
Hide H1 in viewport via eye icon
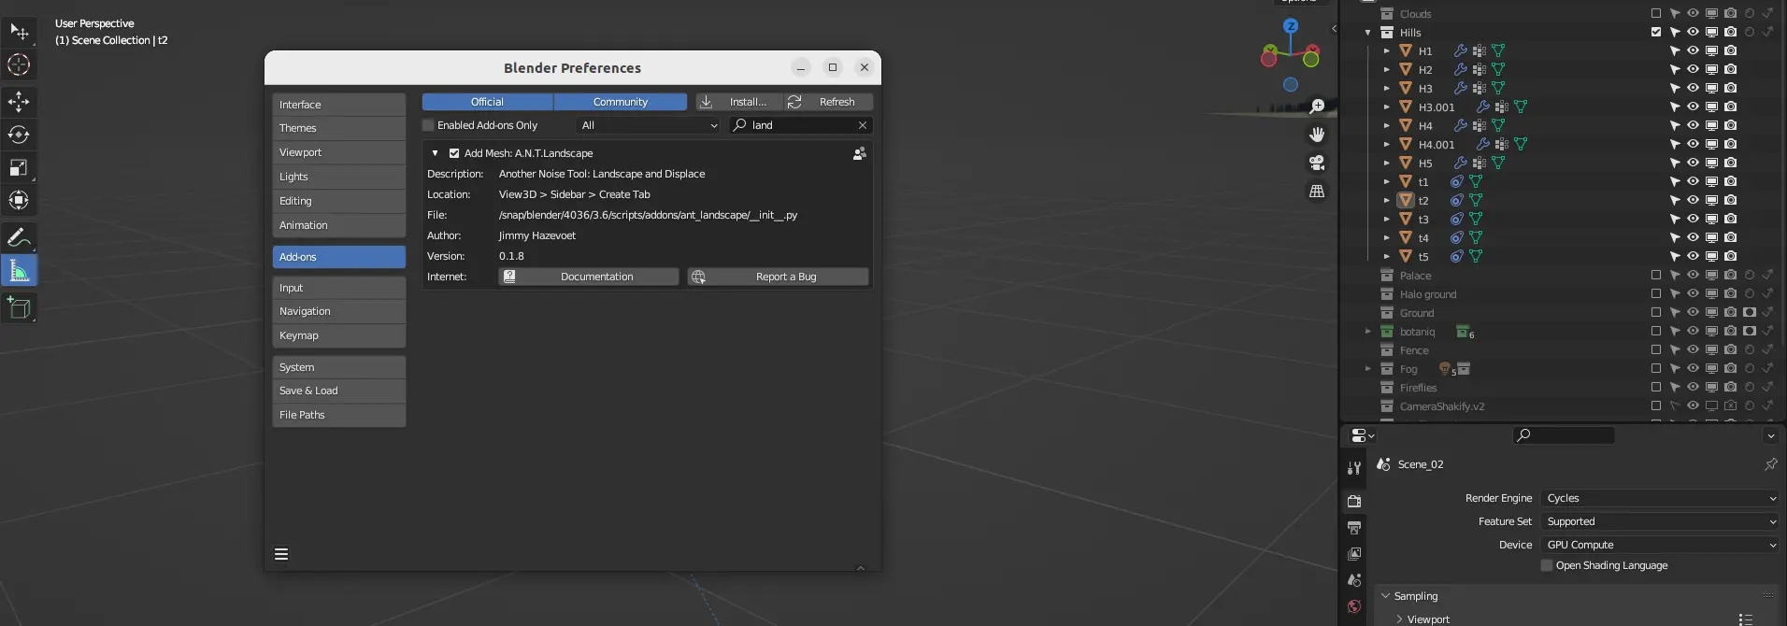point(1693,50)
